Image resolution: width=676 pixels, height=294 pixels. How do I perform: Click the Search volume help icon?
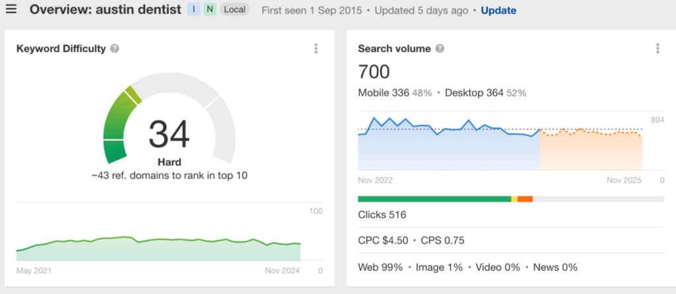440,49
